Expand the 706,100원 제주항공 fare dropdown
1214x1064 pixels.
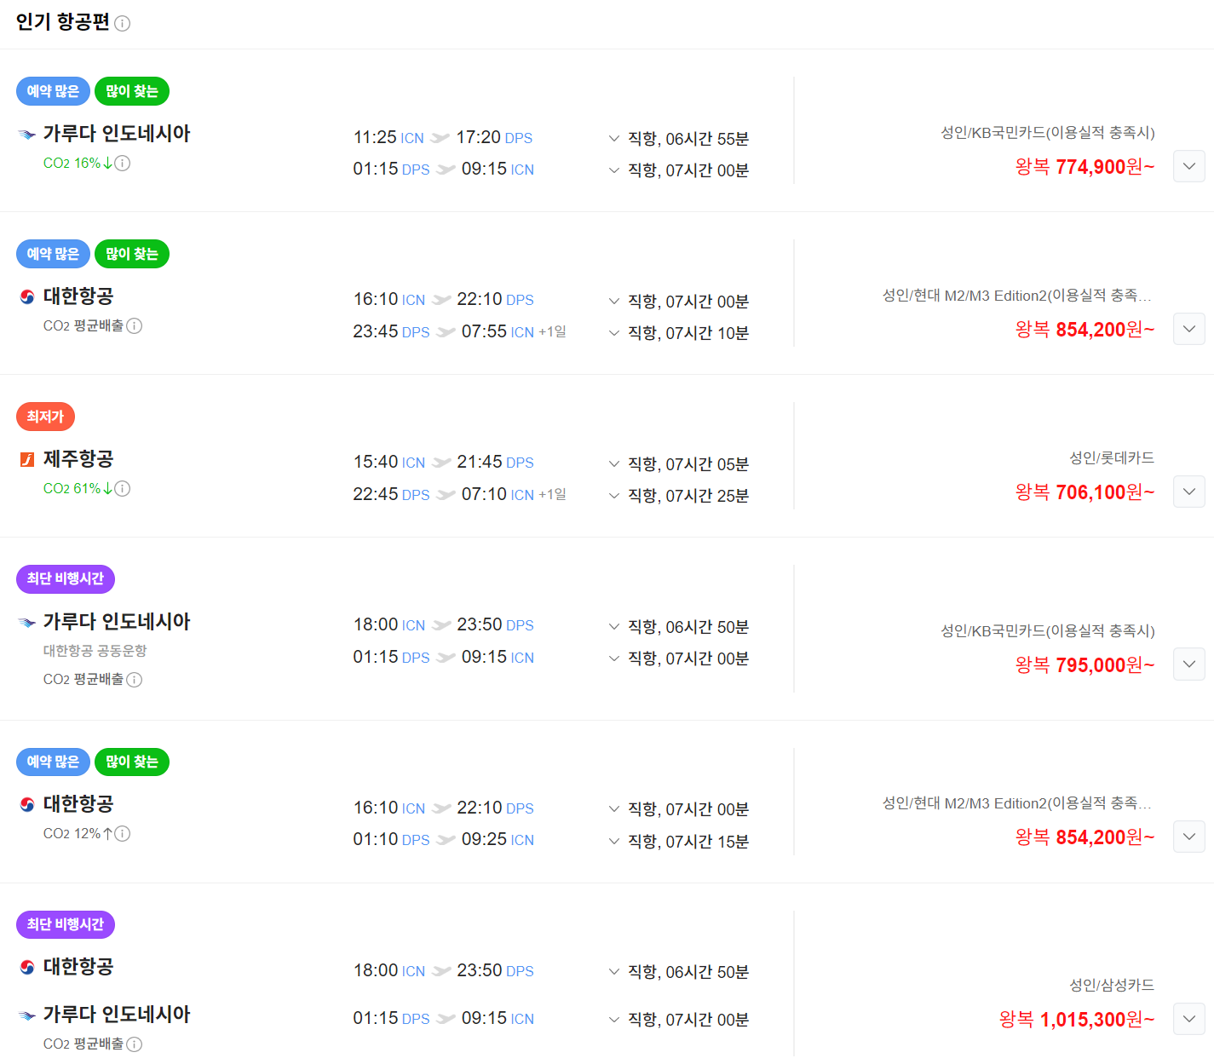tap(1188, 492)
